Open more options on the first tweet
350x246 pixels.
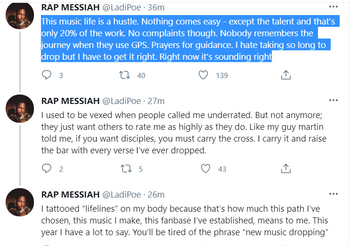334,8
